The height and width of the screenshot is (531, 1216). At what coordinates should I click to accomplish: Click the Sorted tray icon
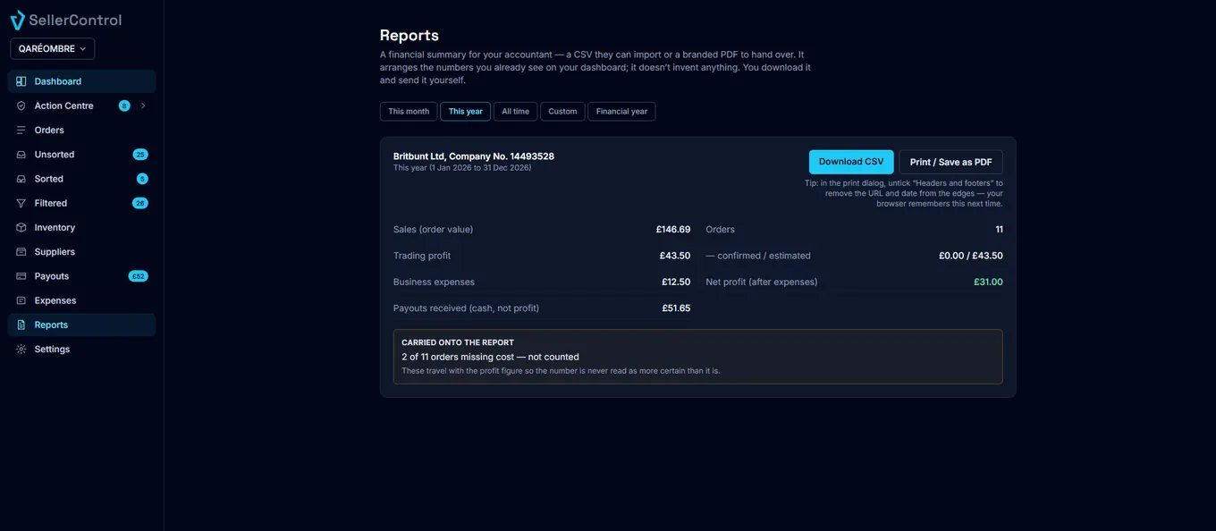tap(21, 179)
